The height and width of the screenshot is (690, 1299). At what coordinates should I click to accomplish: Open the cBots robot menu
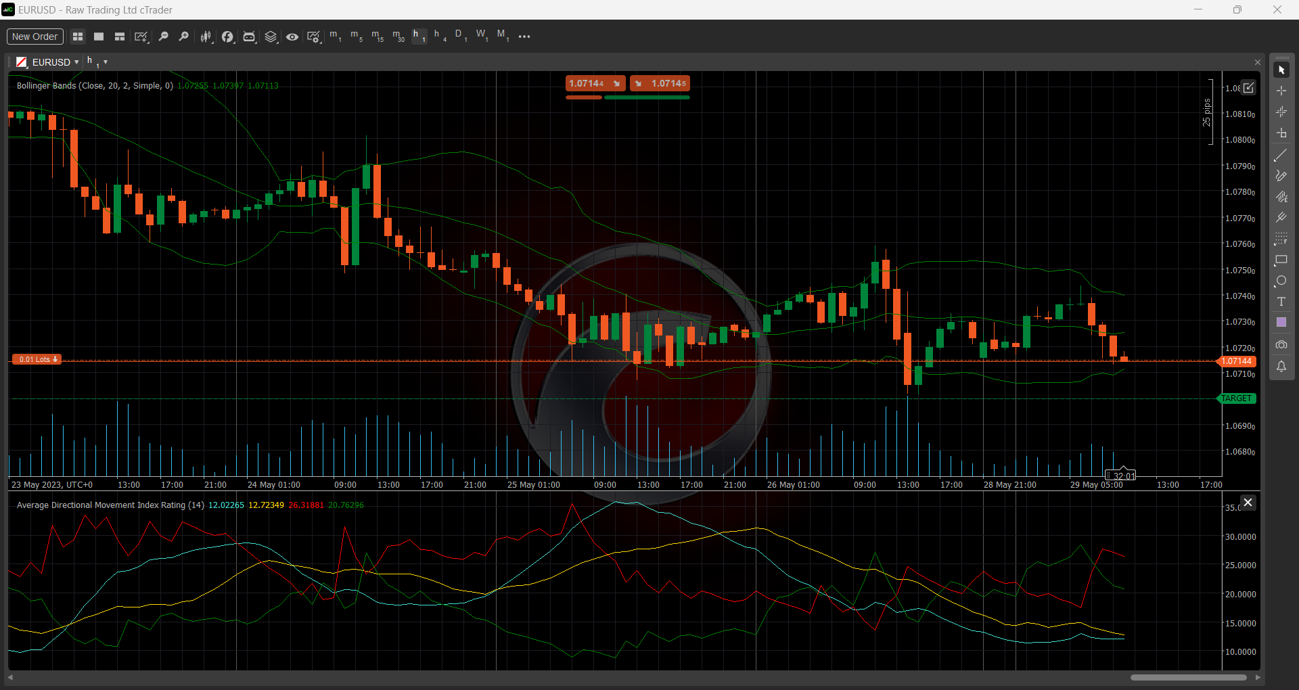(249, 37)
